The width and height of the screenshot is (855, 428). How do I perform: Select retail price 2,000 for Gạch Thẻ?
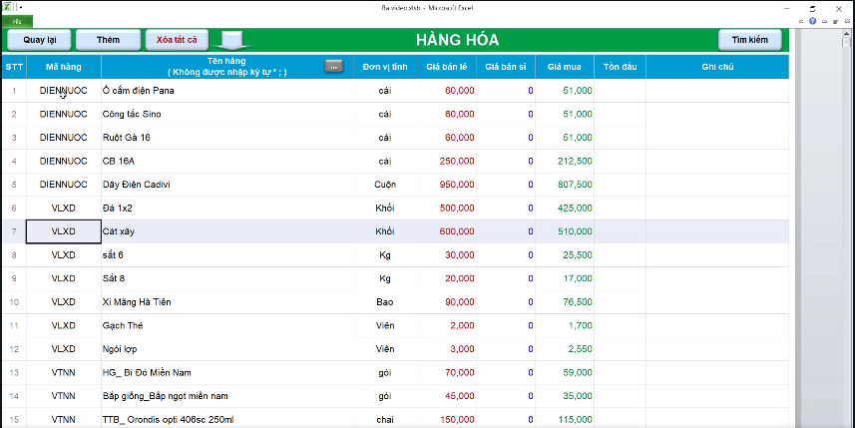(447, 325)
